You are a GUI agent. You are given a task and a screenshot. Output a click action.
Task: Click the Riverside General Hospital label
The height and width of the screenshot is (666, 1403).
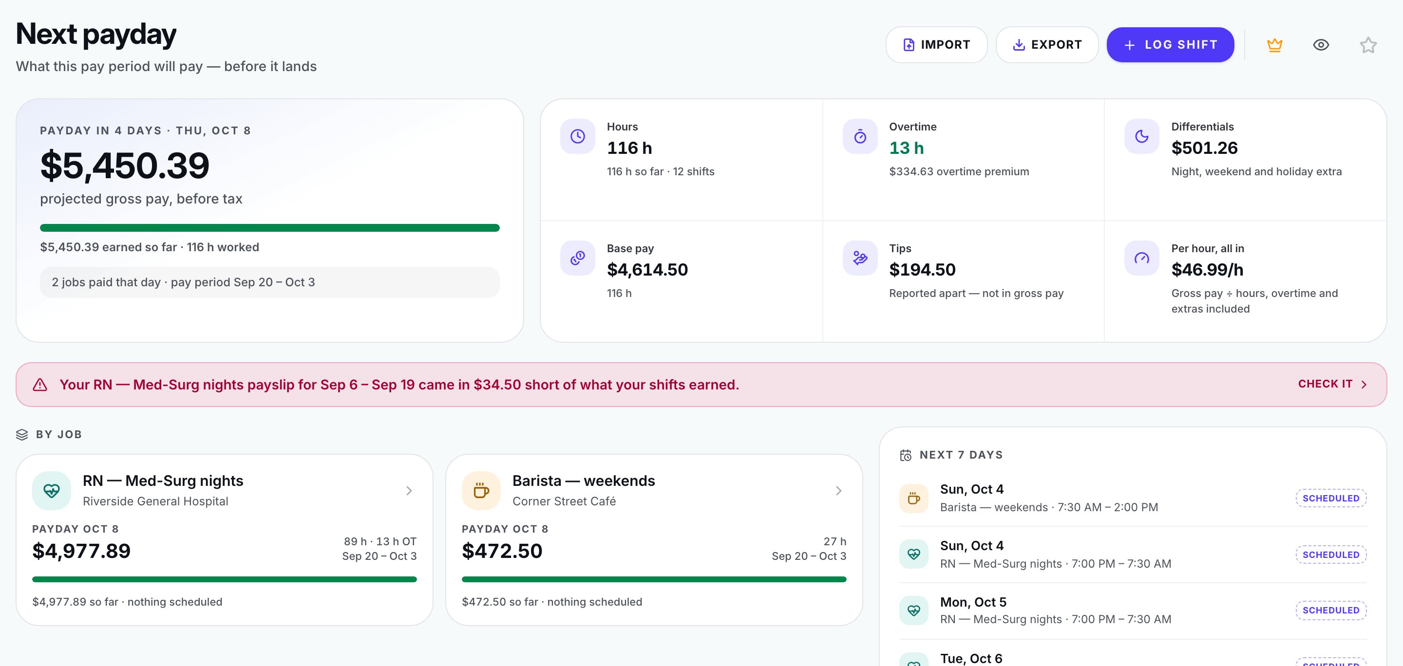coord(155,501)
